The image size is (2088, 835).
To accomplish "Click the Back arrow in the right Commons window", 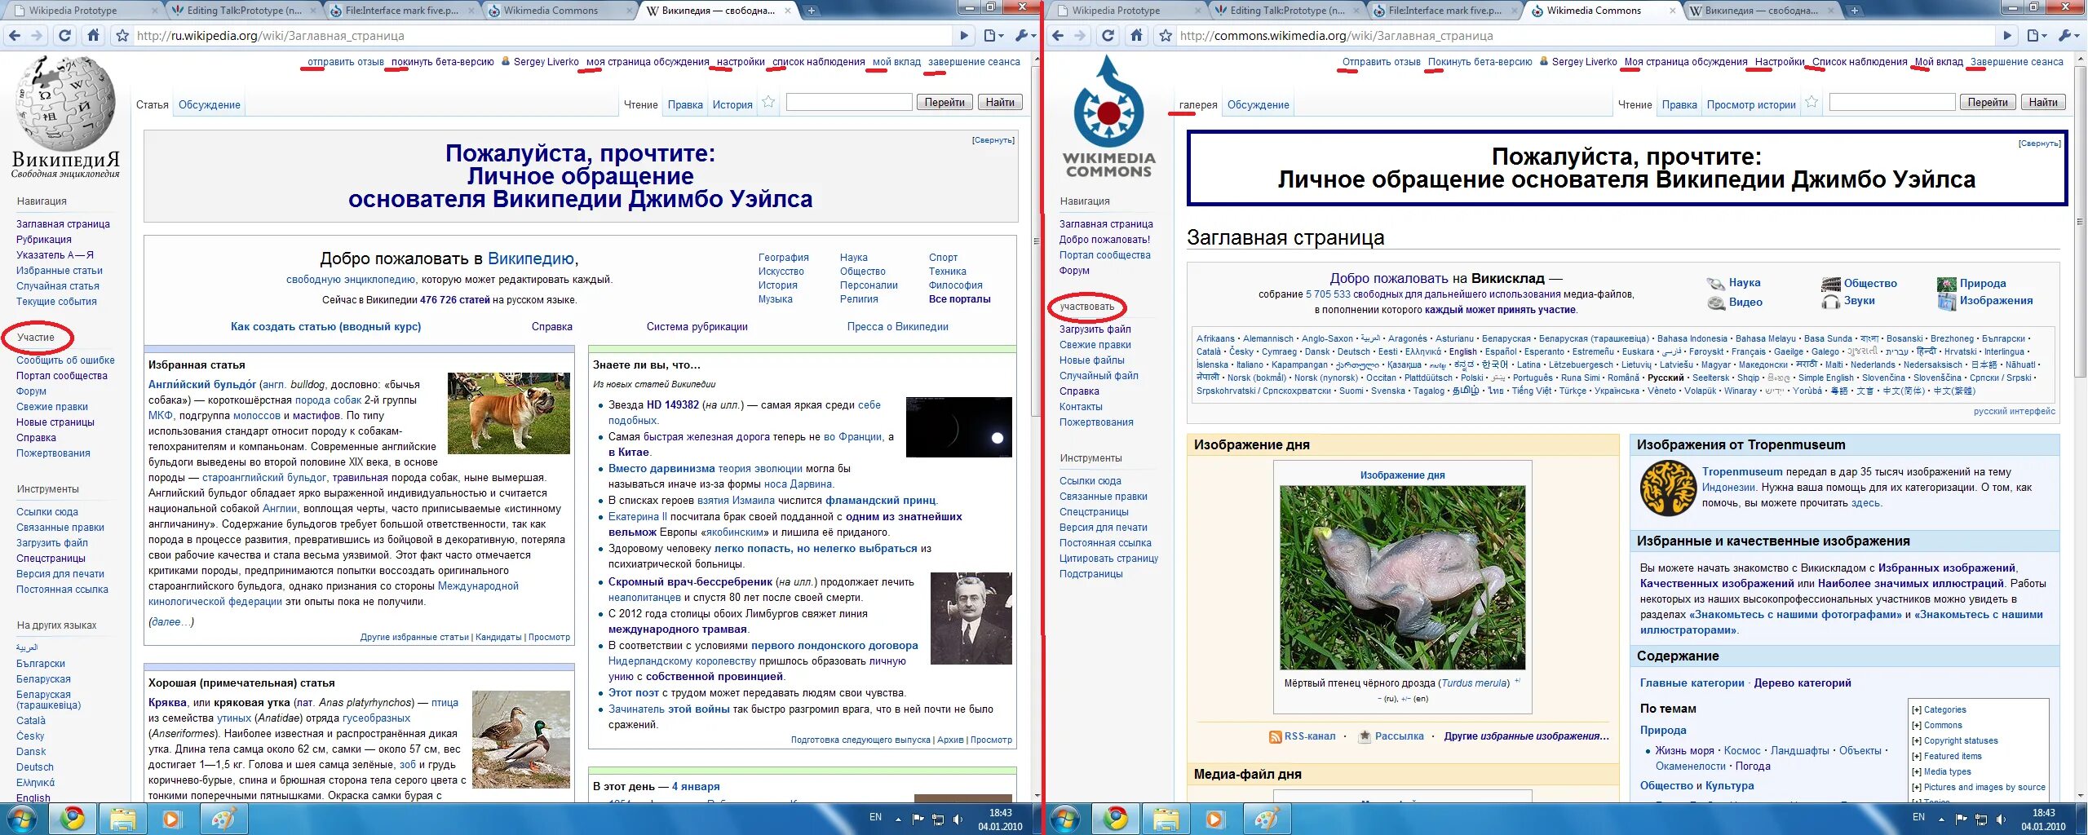I will click(1058, 36).
